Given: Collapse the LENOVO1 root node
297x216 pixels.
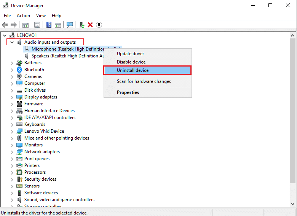Looking at the screenshot, I should [x=5, y=35].
